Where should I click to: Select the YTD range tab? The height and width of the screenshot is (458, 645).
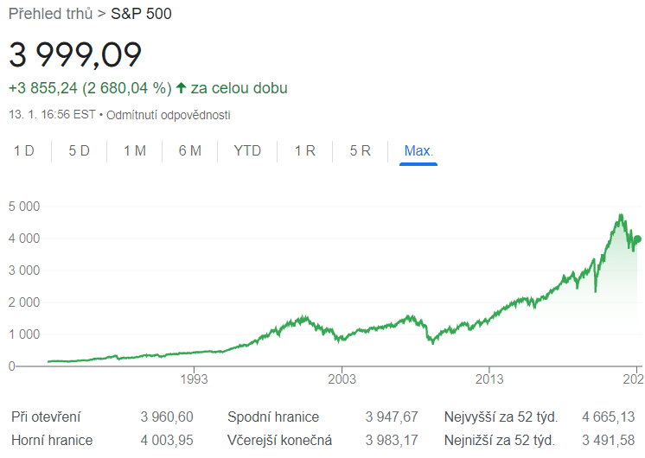tap(247, 151)
